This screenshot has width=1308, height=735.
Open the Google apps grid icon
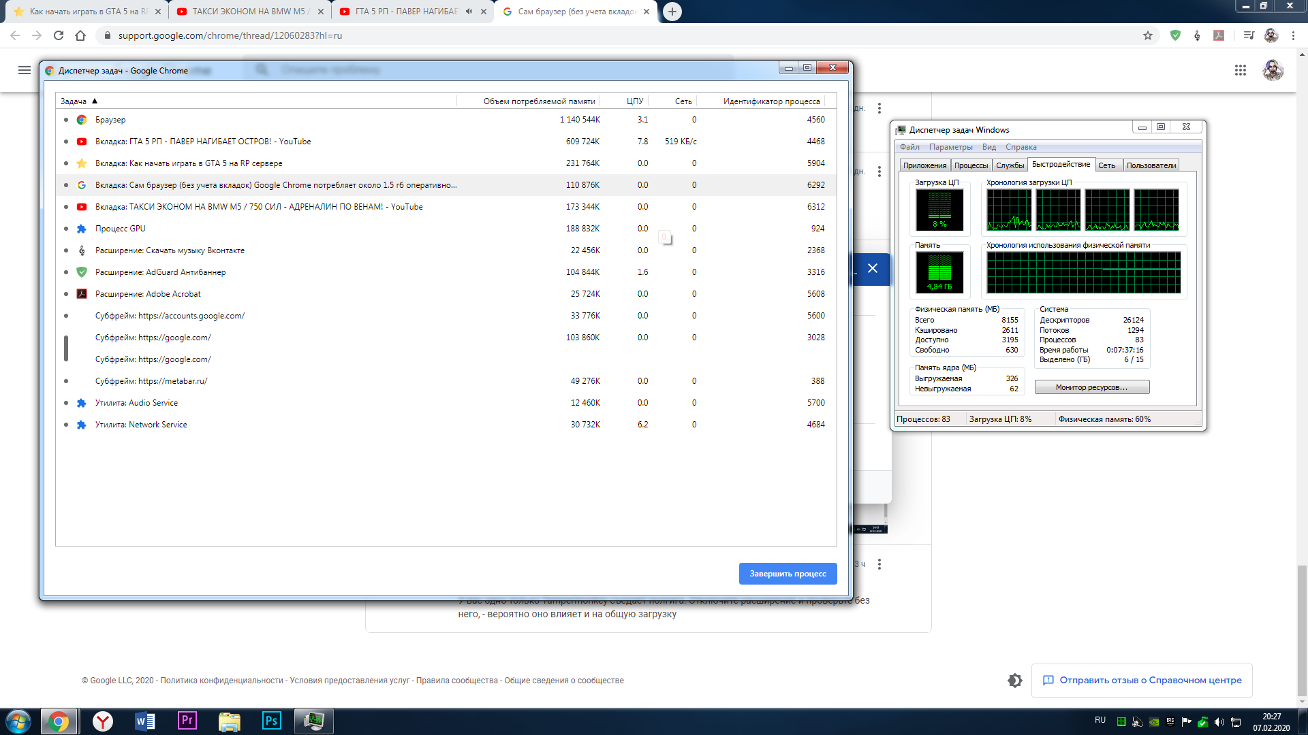(x=1240, y=70)
